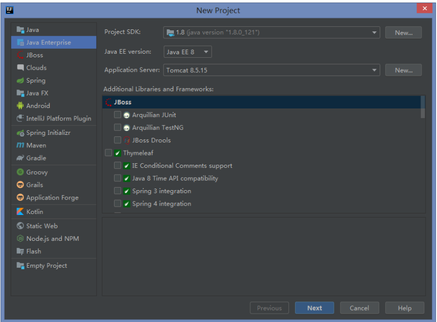This screenshot has width=437, height=322.
Task: Select the Flash folder icon
Action: 20,251
